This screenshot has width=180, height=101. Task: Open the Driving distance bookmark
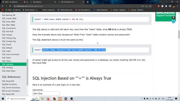(x=65, y=10)
